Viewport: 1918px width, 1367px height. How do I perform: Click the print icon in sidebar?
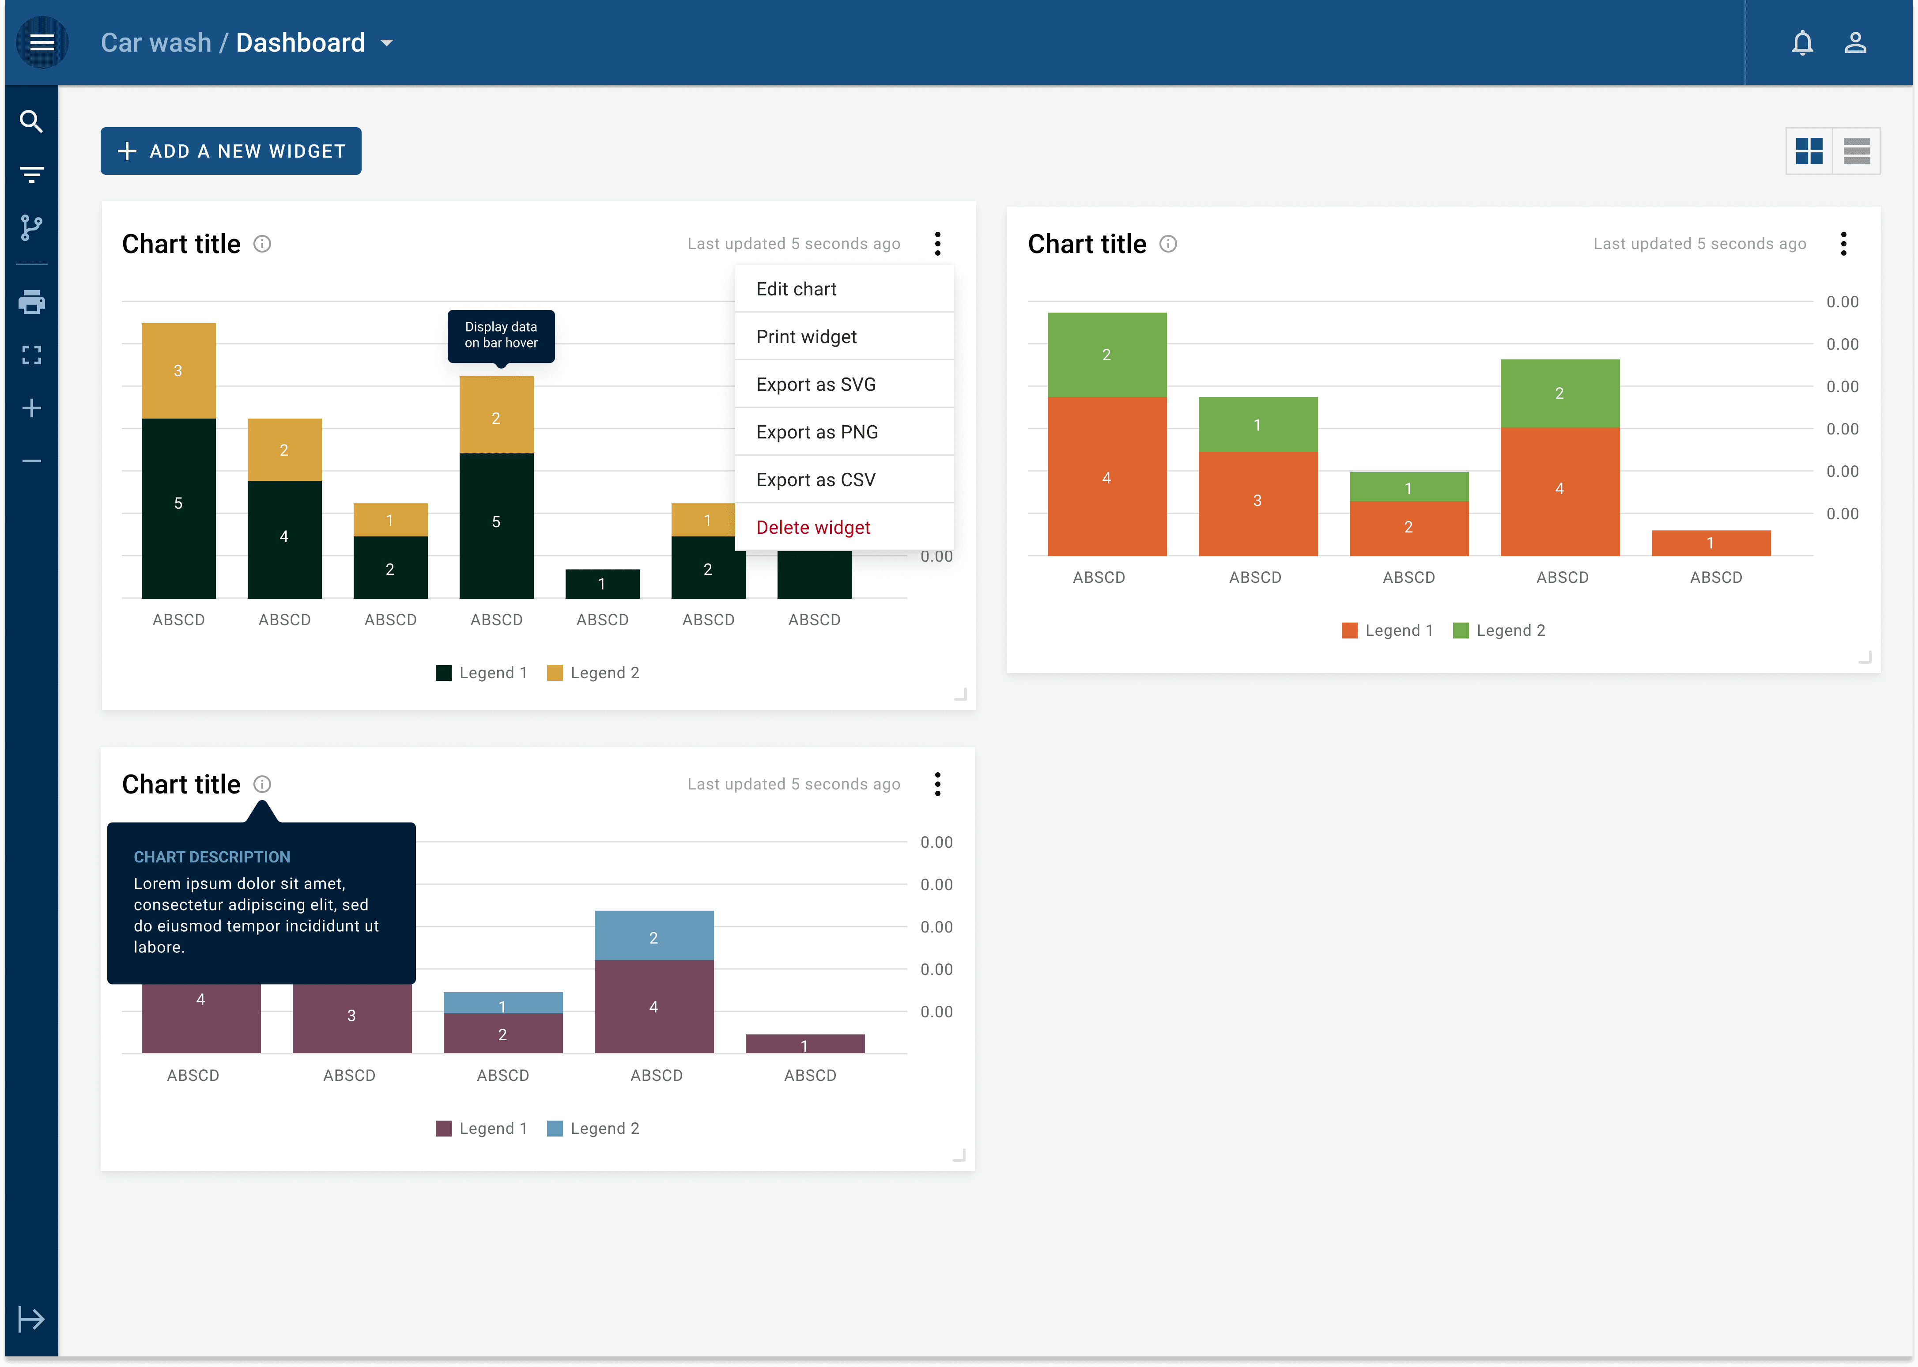coord(31,301)
